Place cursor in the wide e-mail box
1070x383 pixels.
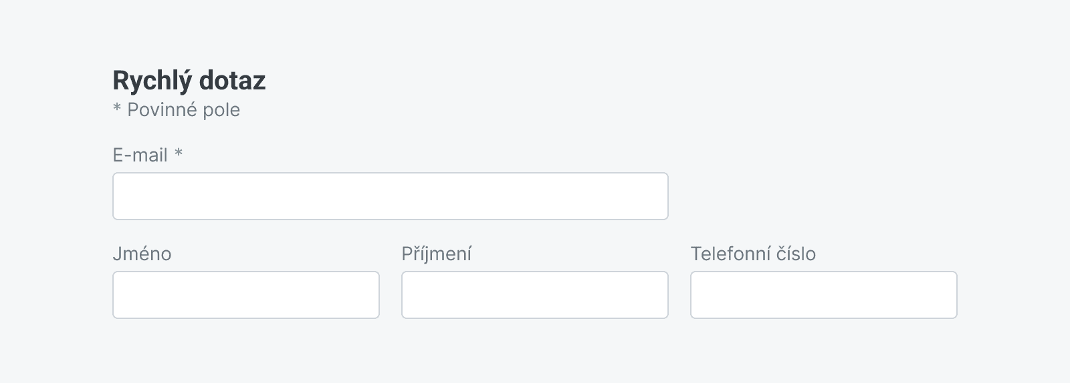pos(390,196)
